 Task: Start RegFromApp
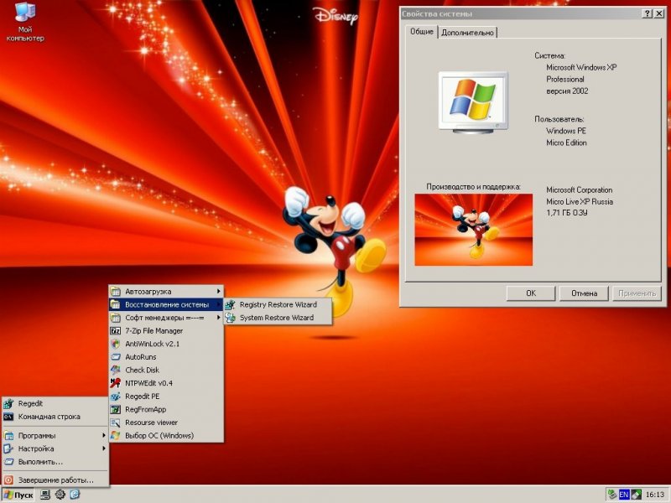click(166, 409)
